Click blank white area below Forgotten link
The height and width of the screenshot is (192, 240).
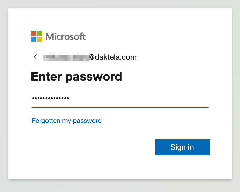coord(76,152)
